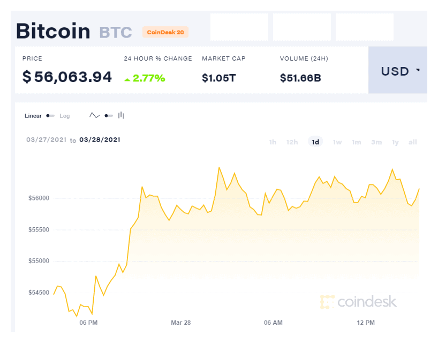Select the line chart icon
This screenshot has height=364, width=438.
(x=94, y=115)
